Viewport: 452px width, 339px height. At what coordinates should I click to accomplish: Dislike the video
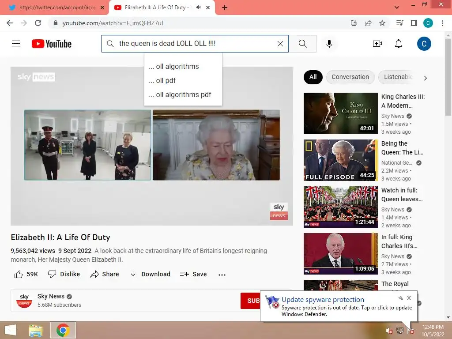point(64,274)
